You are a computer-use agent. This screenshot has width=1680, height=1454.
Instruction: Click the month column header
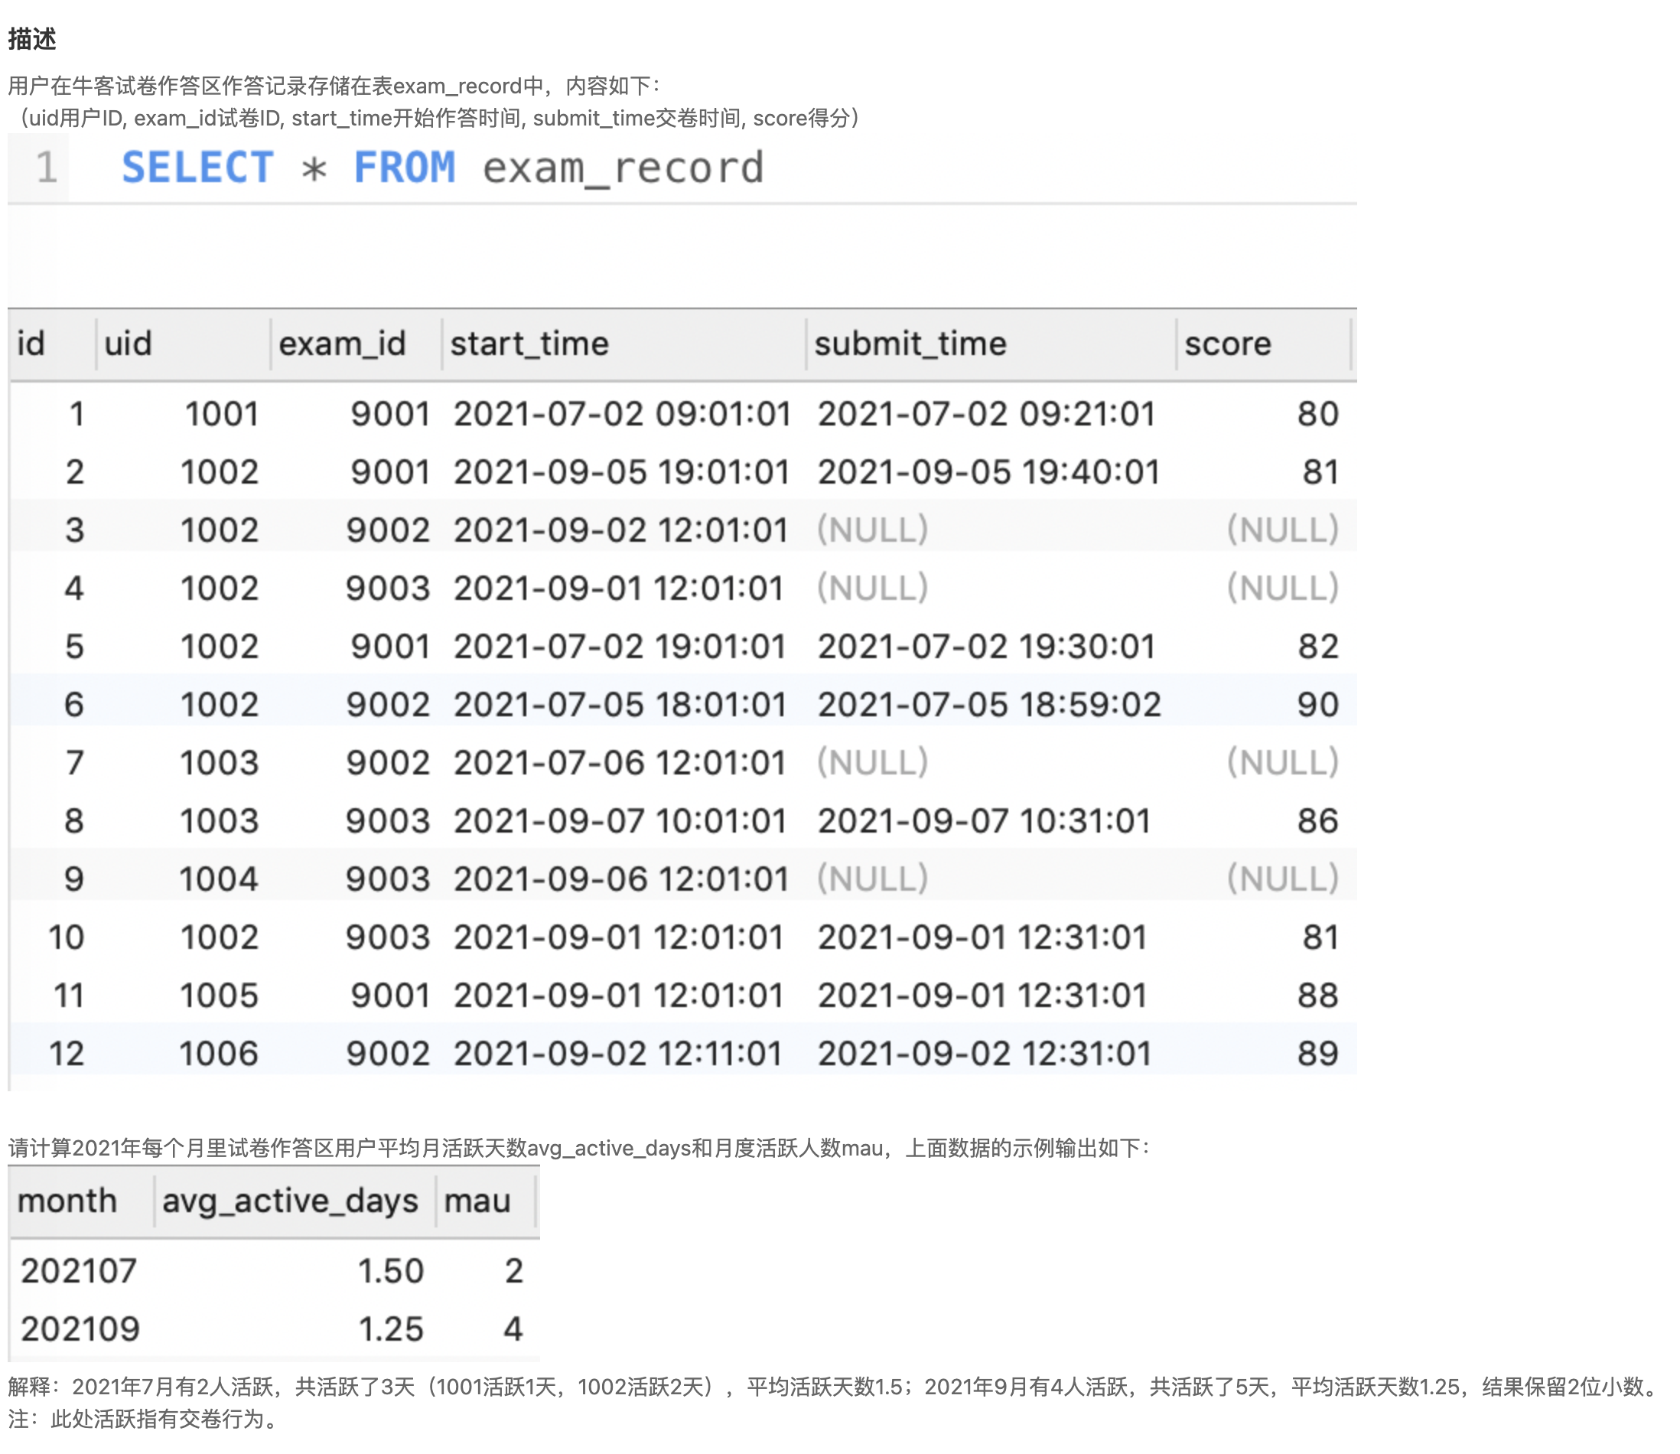67,1201
